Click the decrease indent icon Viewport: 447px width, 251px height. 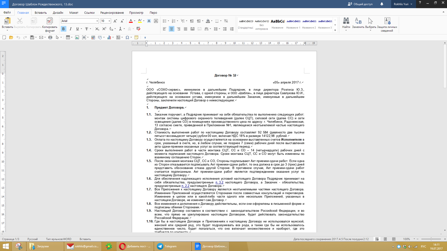[192, 21]
